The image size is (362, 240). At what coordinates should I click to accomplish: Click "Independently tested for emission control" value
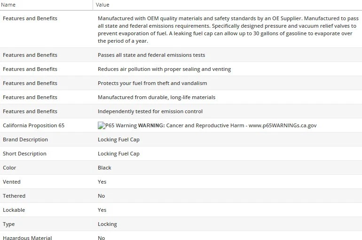click(150, 111)
